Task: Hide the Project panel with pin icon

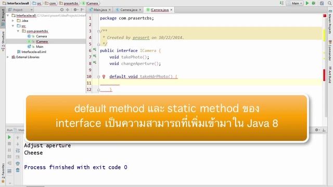Action: point(82,9)
